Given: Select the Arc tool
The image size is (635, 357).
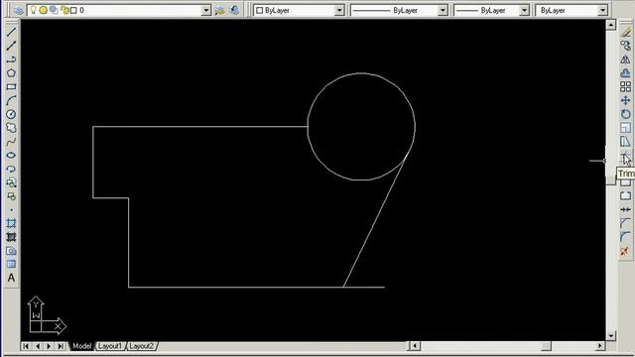Looking at the screenshot, I should pyautogui.click(x=11, y=100).
